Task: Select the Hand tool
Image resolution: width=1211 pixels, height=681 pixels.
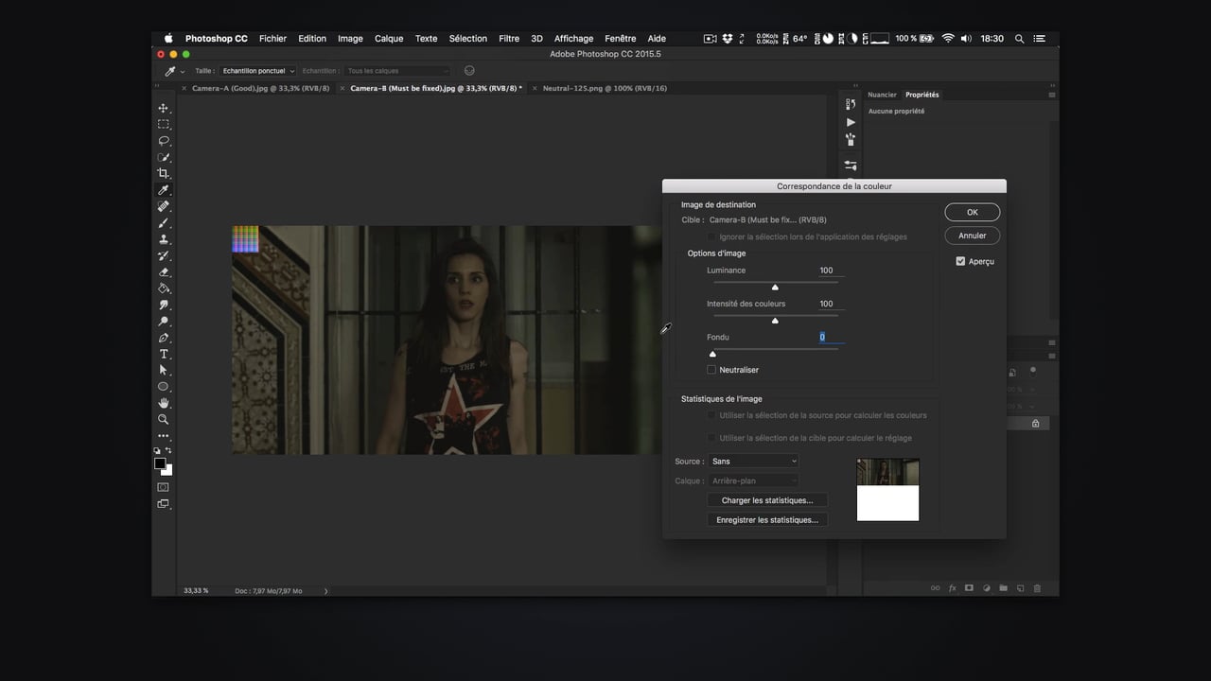Action: click(x=163, y=403)
